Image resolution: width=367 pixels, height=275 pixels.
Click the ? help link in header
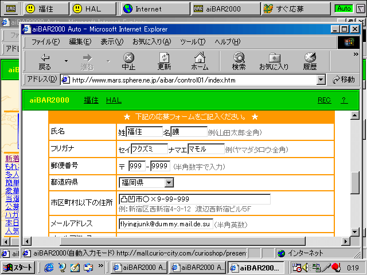coord(344,100)
